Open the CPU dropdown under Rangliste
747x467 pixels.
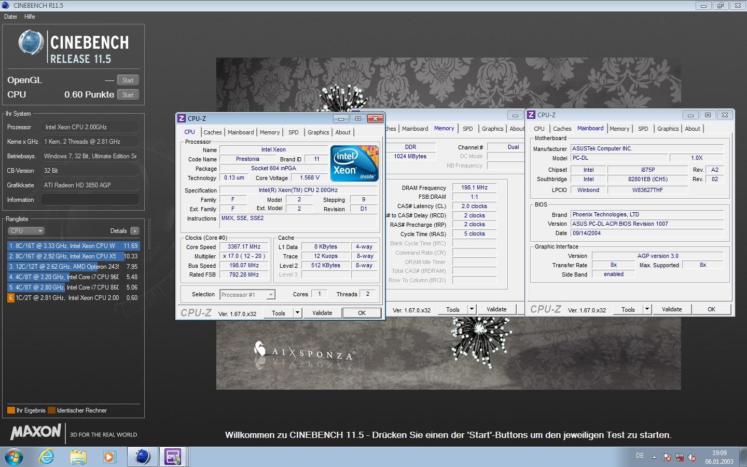[x=26, y=231]
